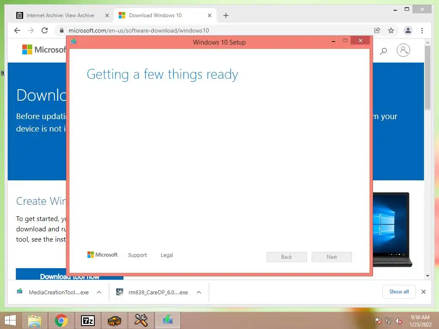Viewport: 439px width, 329px height.
Task: Click the Next button in Setup
Action: [x=332, y=257]
